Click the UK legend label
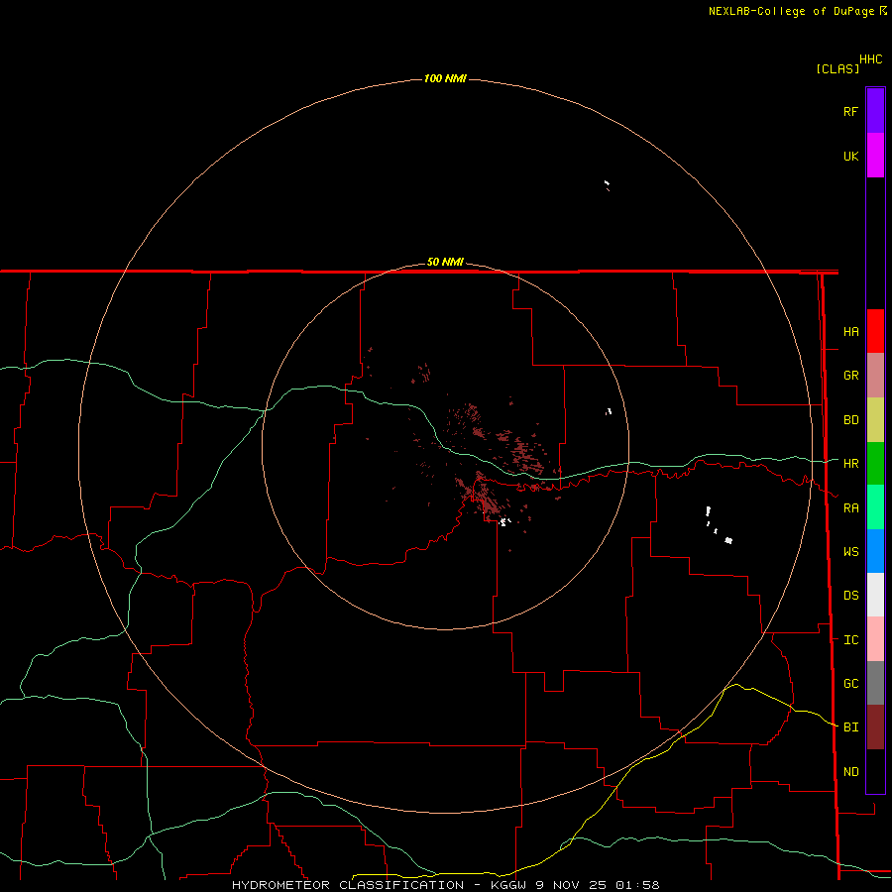892x892 pixels. (850, 156)
